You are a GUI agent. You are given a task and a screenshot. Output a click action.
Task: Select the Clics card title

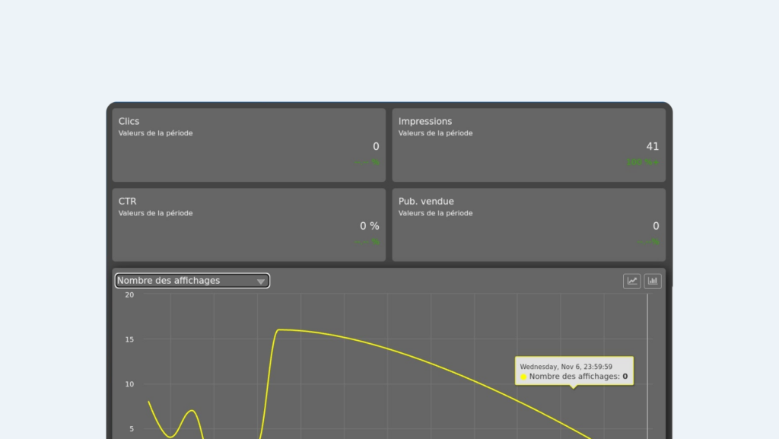tap(129, 121)
